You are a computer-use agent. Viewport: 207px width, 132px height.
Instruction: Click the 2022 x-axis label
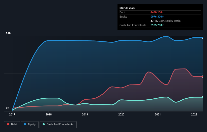coord(194,114)
